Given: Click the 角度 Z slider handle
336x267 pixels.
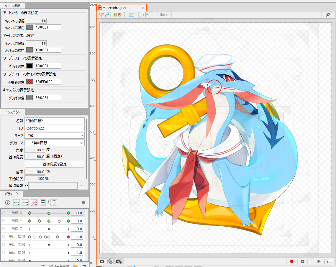Looking at the screenshot, I should [49, 229].
